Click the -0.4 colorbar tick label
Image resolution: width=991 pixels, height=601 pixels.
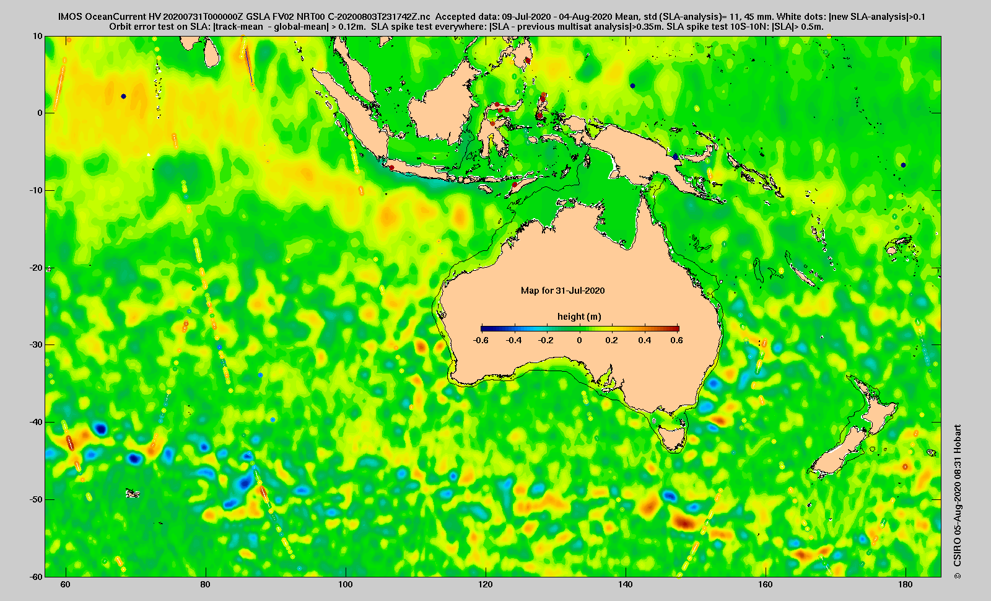coord(513,340)
